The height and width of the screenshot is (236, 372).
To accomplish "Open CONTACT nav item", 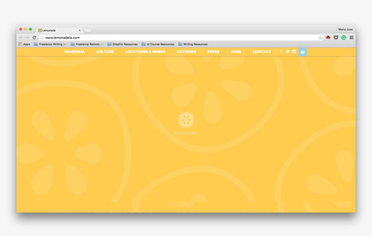I will [x=261, y=52].
